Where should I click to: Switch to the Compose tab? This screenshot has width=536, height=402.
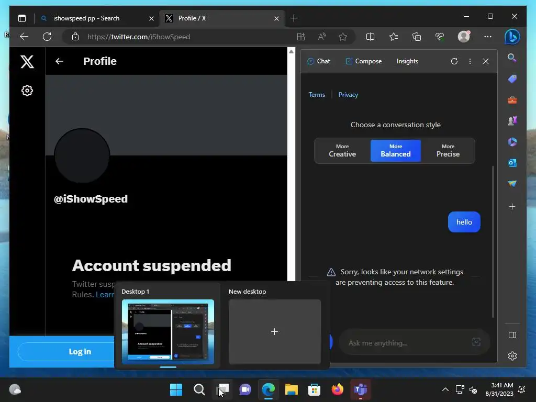point(364,61)
